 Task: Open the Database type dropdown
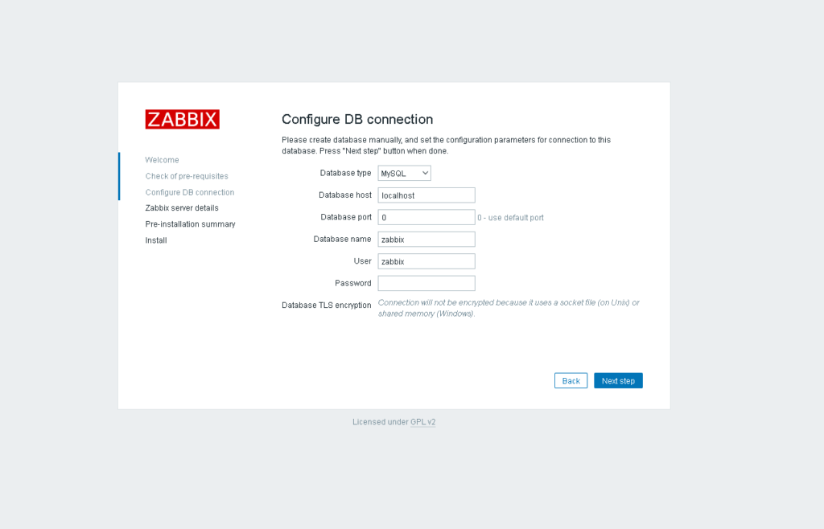point(404,173)
